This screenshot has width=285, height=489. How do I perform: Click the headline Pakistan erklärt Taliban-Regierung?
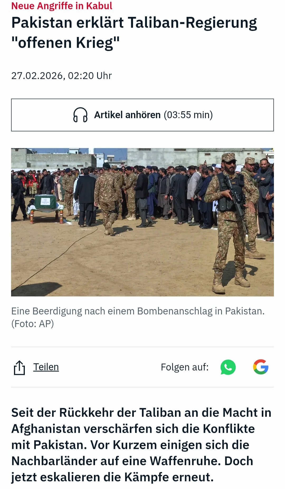[x=134, y=23]
